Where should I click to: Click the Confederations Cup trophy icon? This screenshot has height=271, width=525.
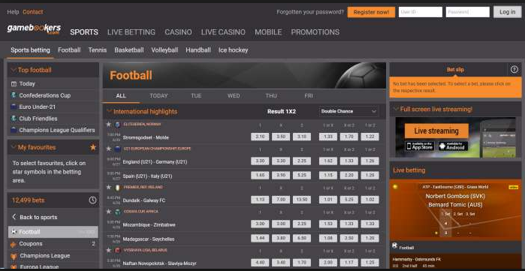pos(14,95)
